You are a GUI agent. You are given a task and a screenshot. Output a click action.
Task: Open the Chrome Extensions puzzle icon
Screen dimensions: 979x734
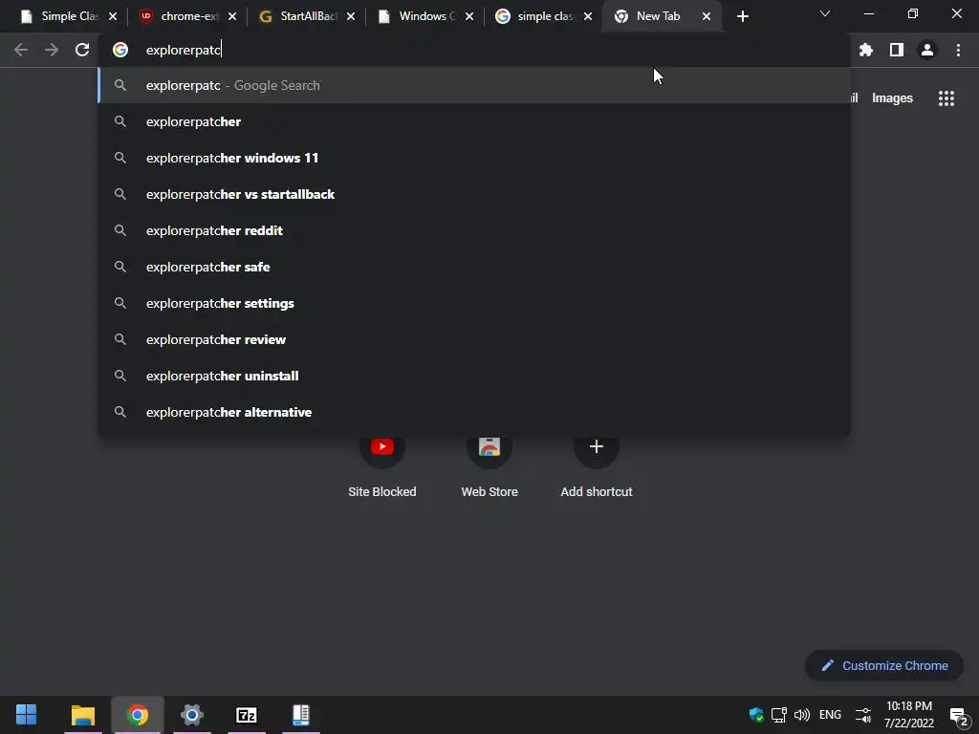865,50
